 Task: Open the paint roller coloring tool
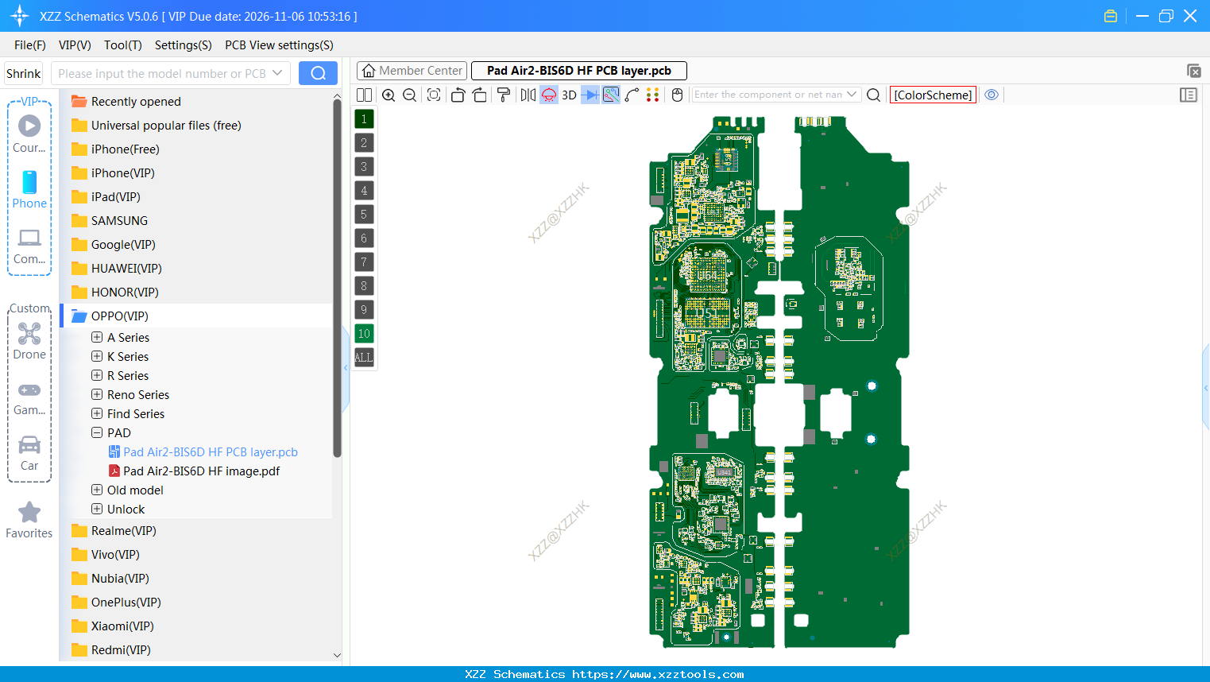[x=503, y=95]
